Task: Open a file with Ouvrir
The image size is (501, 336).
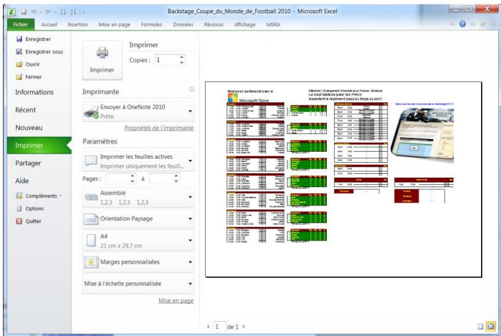Action: coord(28,64)
